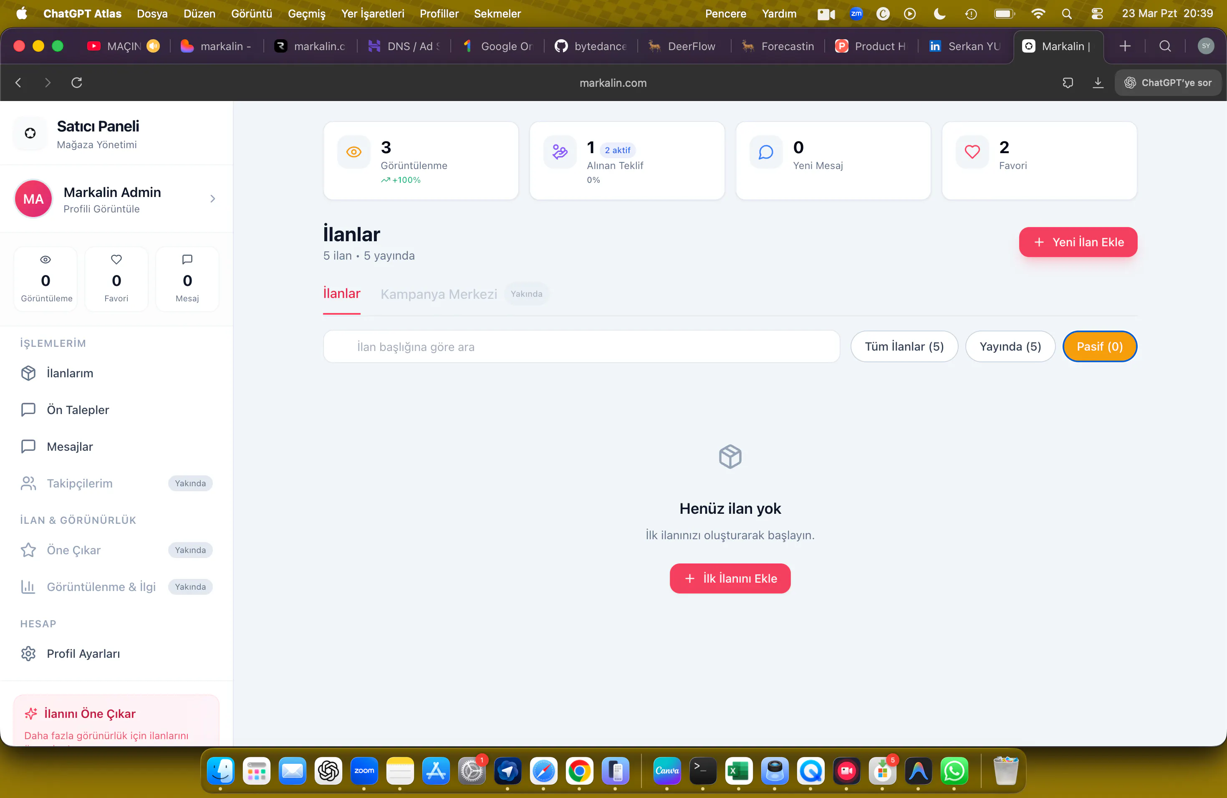Open the SY profile avatar in browser

1206,46
